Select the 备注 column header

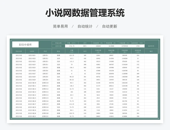tap(151, 51)
